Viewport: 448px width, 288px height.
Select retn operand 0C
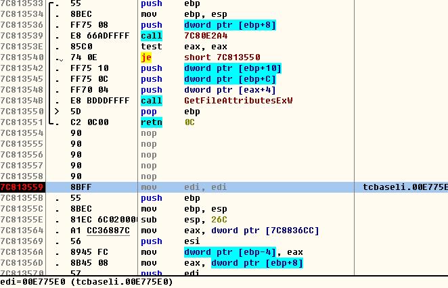189,122
